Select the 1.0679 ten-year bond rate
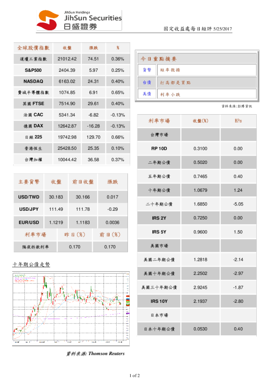Screen dimensions: 269x380 [200, 190]
